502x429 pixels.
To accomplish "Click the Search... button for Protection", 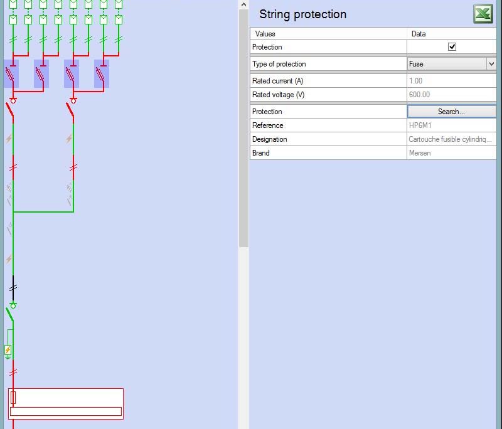I will [451, 112].
